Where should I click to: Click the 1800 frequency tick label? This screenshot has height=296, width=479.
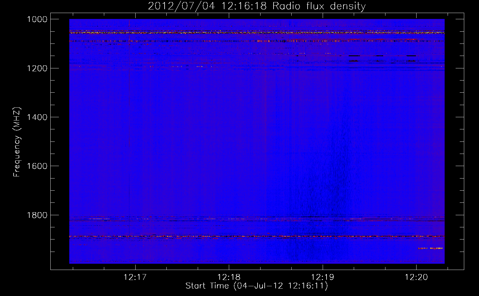[x=37, y=215]
